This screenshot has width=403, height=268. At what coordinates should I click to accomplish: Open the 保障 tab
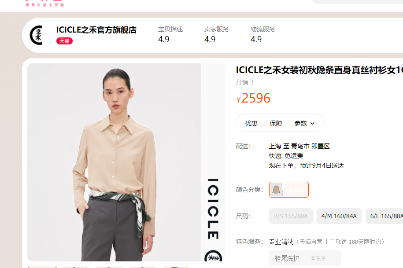point(276,123)
